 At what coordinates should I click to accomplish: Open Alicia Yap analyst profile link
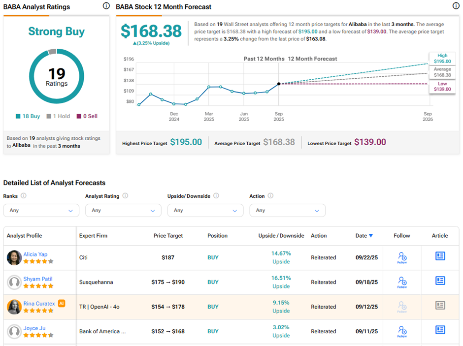point(35,254)
